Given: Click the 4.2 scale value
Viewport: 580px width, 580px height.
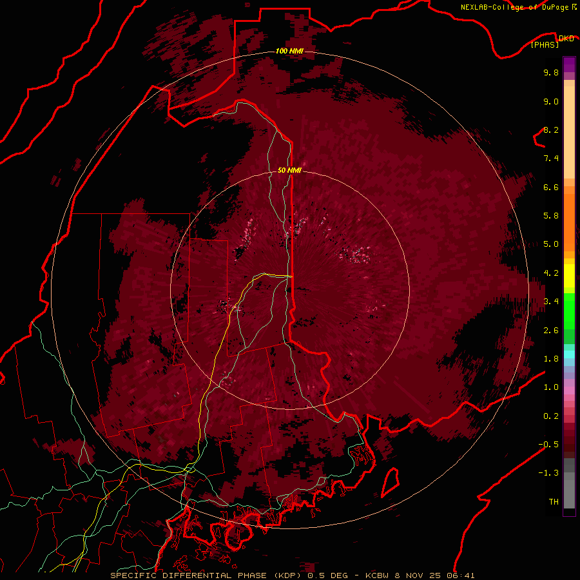Looking at the screenshot, I should point(551,273).
